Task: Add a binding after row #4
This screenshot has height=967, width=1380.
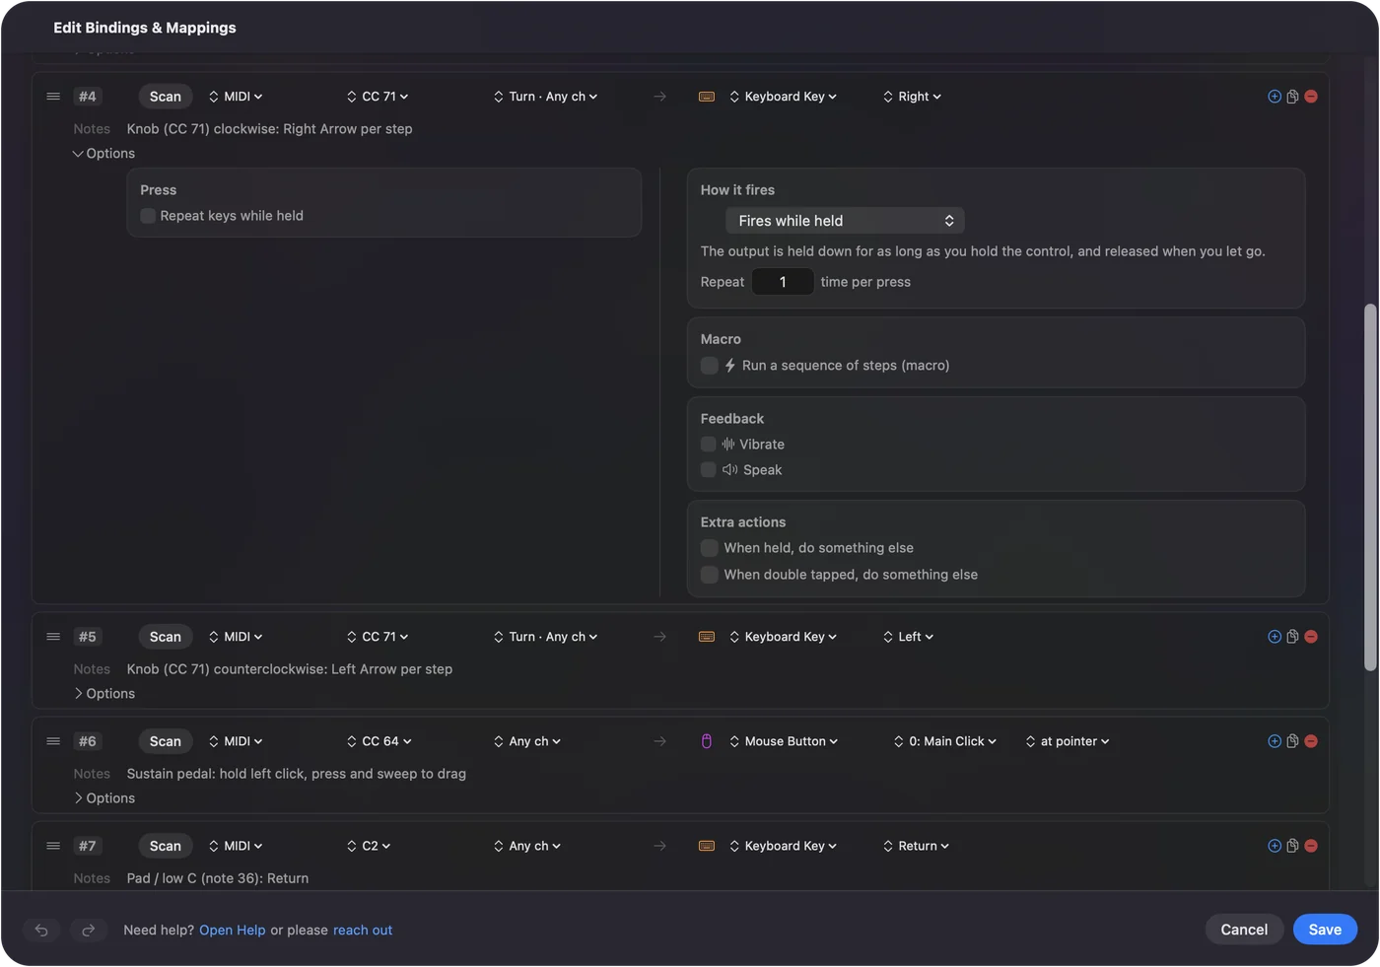Action: [1275, 97]
